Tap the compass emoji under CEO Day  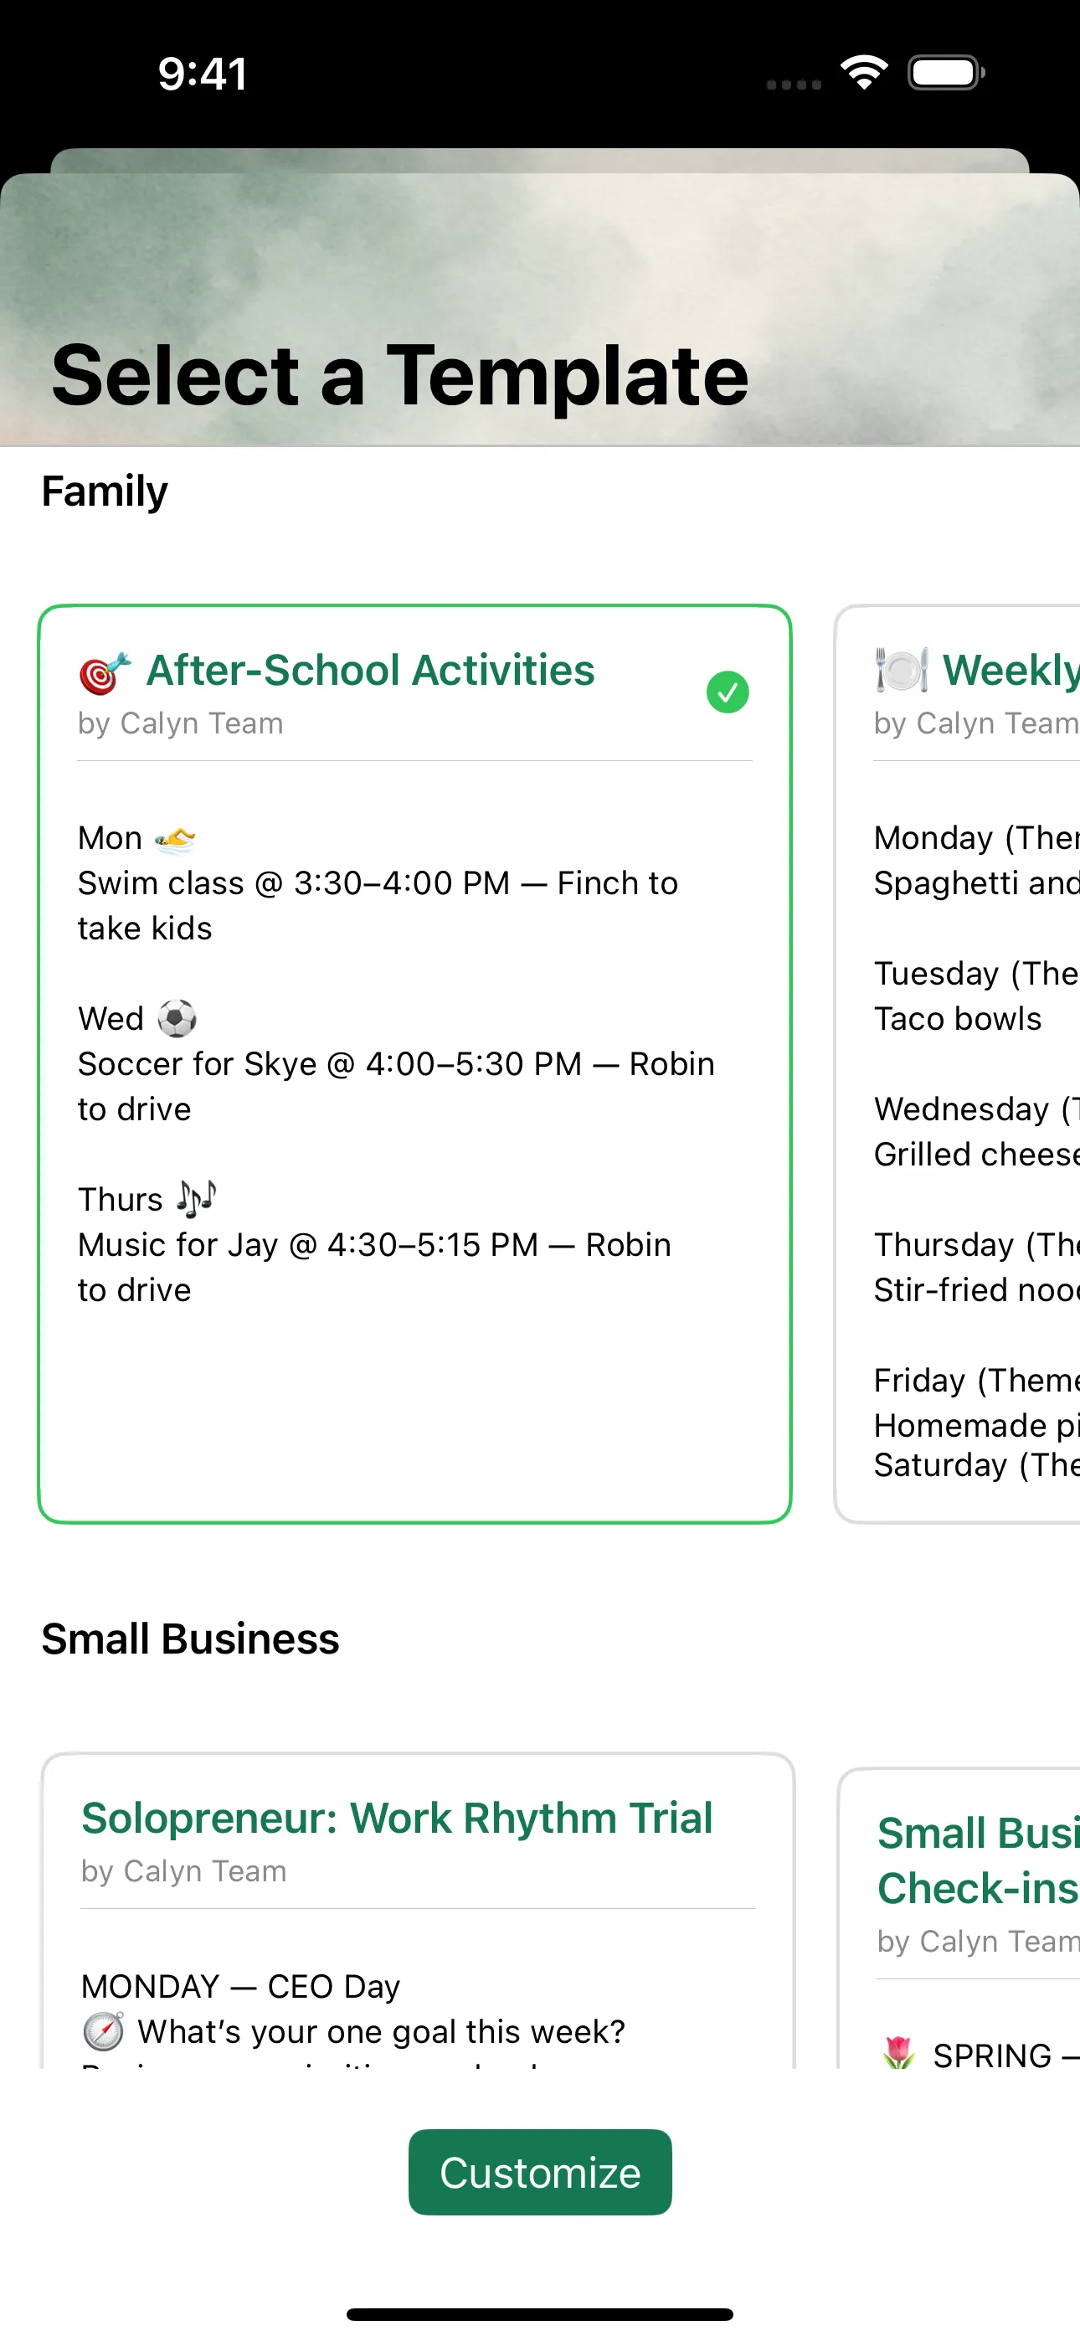(x=104, y=2031)
